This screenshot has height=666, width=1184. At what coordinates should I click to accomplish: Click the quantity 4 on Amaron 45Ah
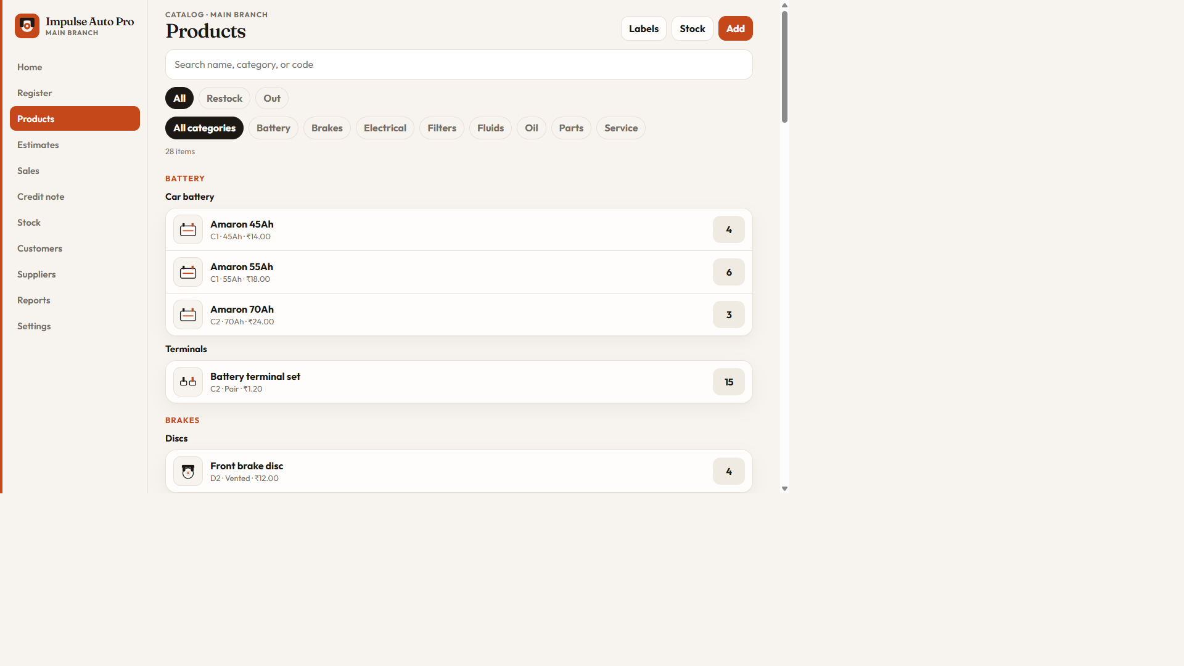point(729,229)
